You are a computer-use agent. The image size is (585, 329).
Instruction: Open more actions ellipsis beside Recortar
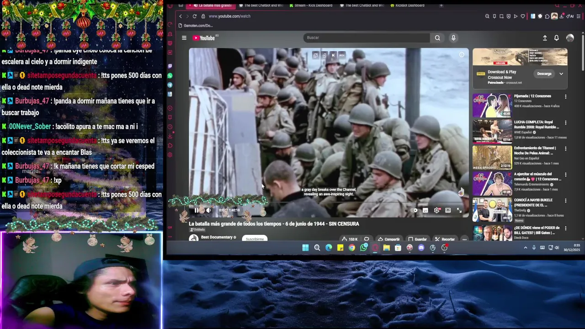coord(464,239)
